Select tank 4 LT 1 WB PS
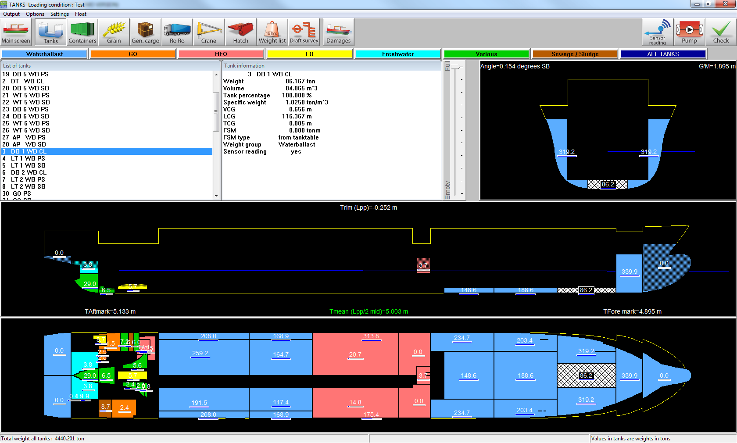Screen dimensions: 737x443 coord(107,158)
